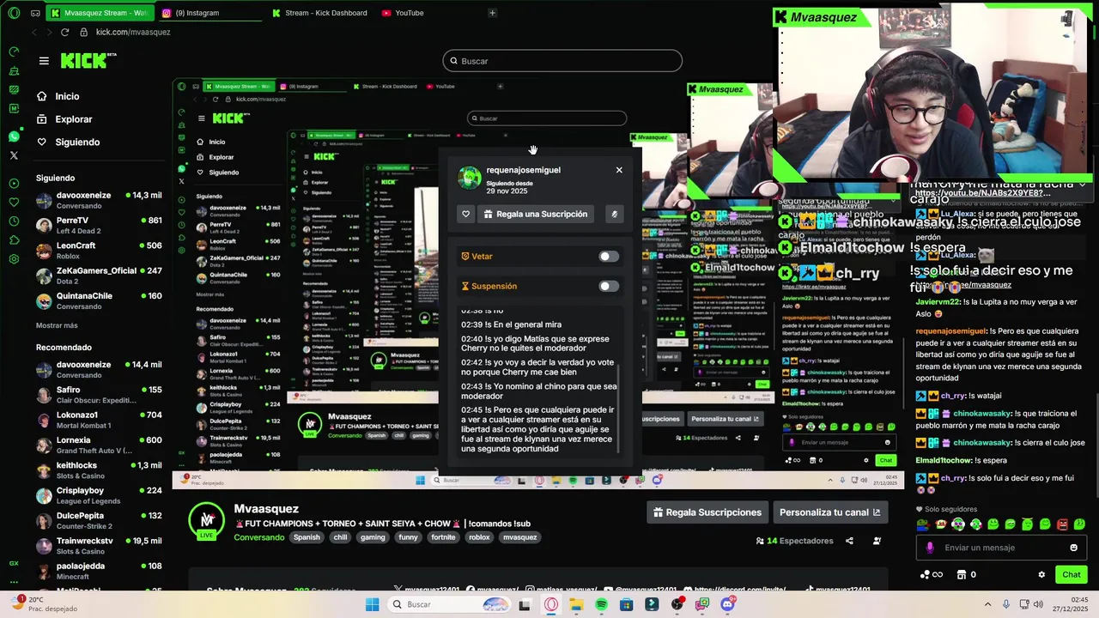Open Extensions cube icon in Opera sidebar
The height and width of the screenshot is (618, 1099).
(14, 239)
